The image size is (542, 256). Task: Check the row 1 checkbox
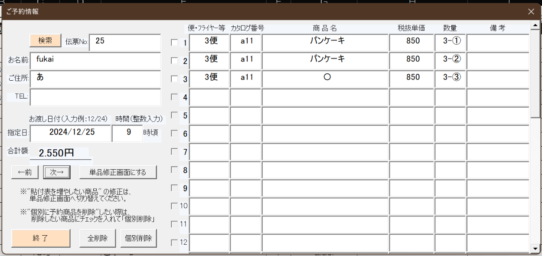pos(174,43)
